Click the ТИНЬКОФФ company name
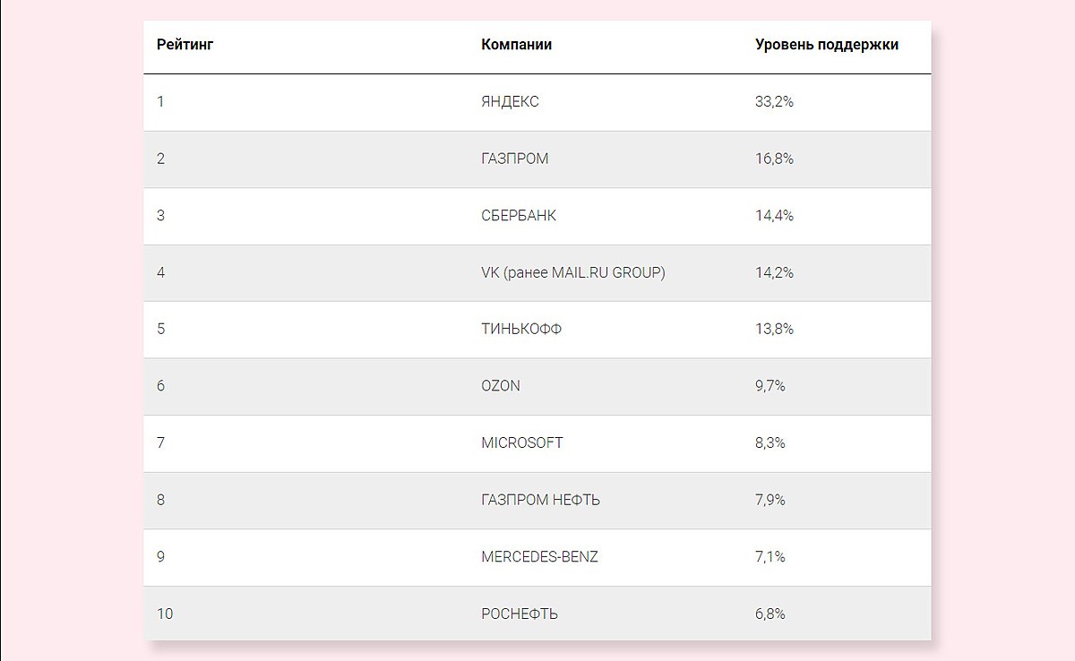Viewport: 1075px width, 661px height. [521, 329]
